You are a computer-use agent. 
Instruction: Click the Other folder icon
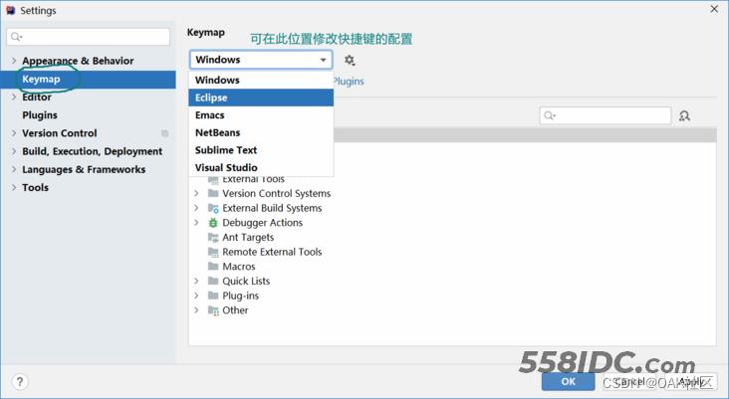(213, 310)
